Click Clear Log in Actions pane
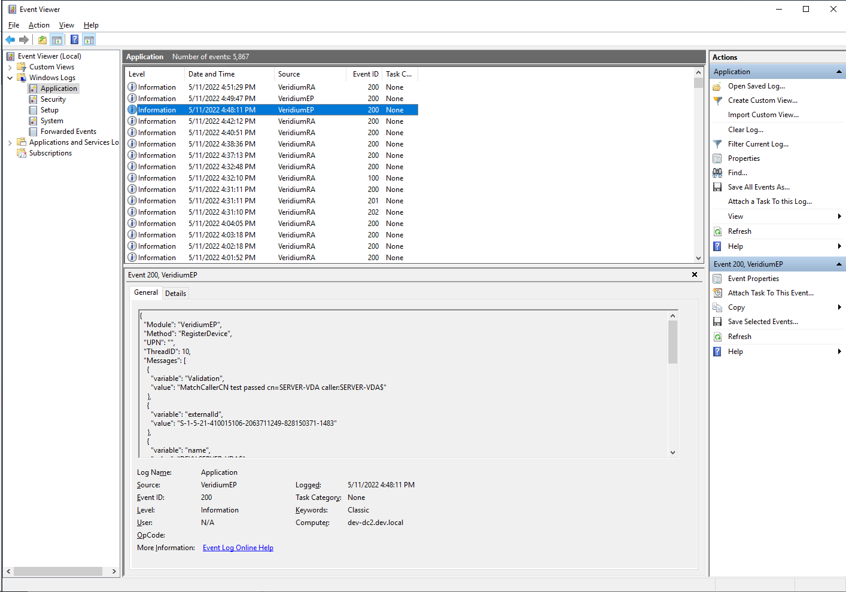Image resolution: width=846 pixels, height=592 pixels. 745,130
